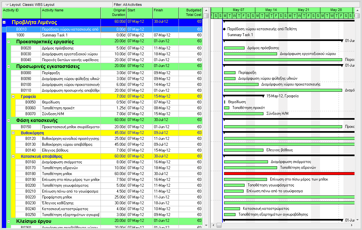Click the milestone diamond for Παράδοση χώρου κατασκευής
This screenshot has height=230, width=362.
224,29
